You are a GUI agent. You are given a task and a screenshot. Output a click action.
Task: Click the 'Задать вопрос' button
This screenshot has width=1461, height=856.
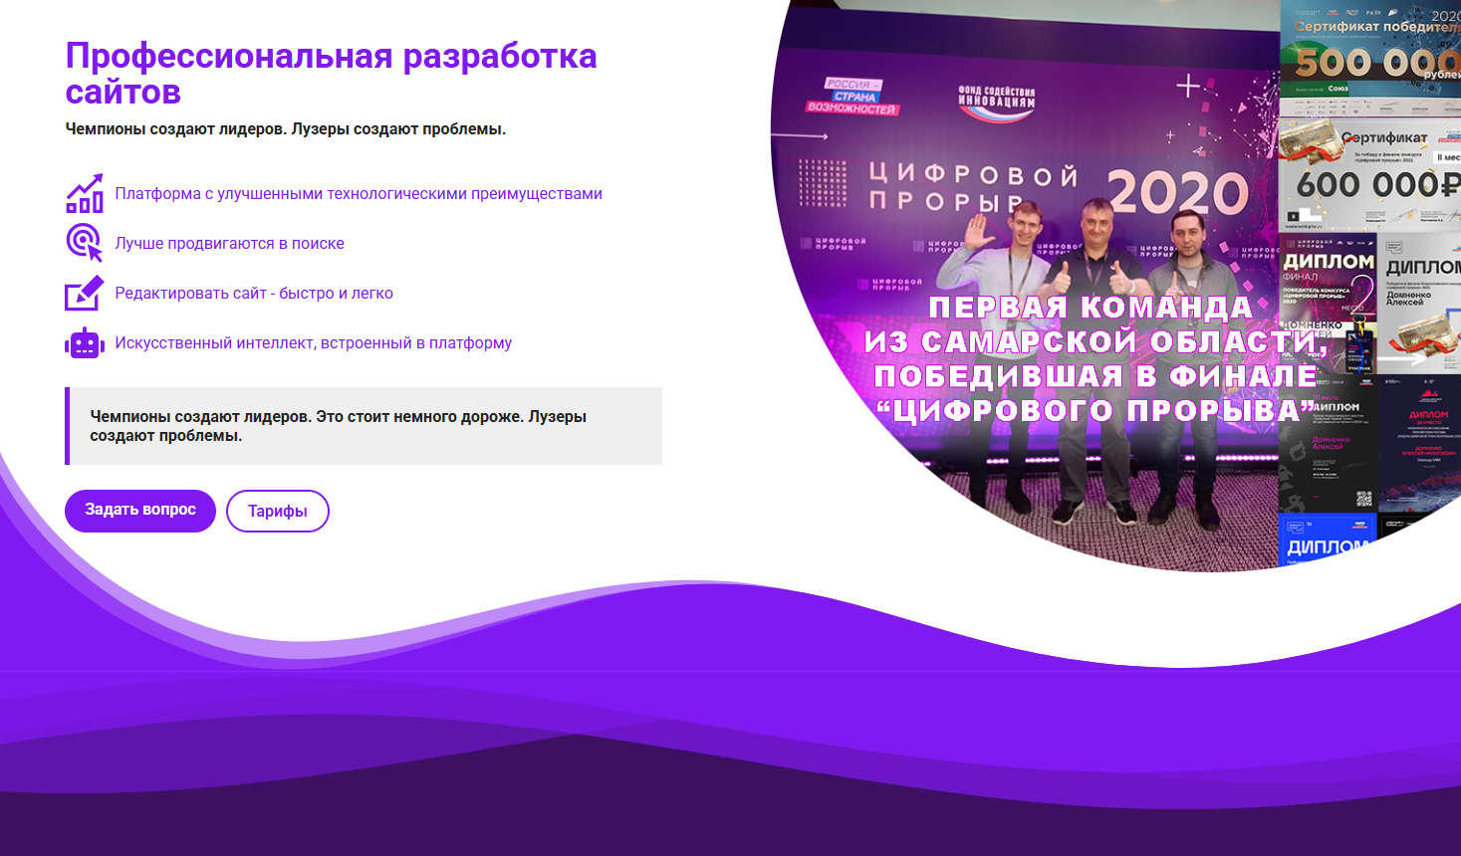140,511
